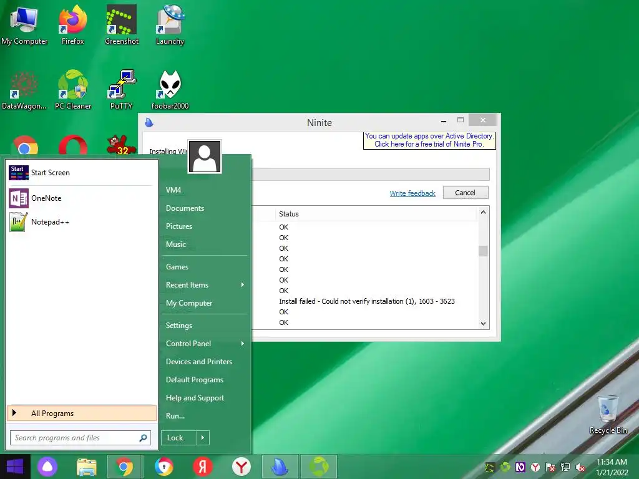Click the Ninite Pro free trial notice
This screenshot has width=639, height=479.
429,140
